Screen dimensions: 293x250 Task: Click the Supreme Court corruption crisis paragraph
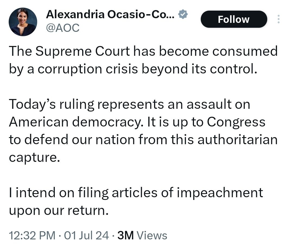(143, 60)
